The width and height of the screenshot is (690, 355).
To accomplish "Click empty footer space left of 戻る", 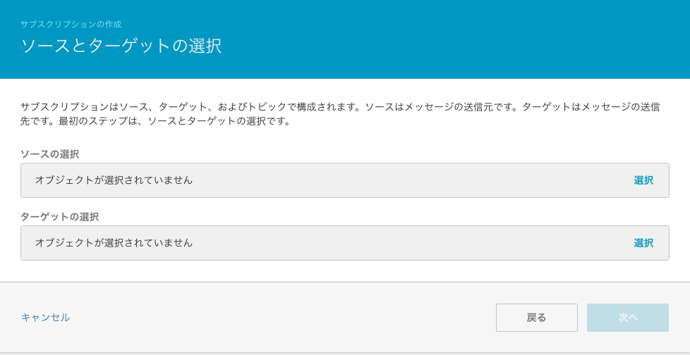I will (282, 318).
